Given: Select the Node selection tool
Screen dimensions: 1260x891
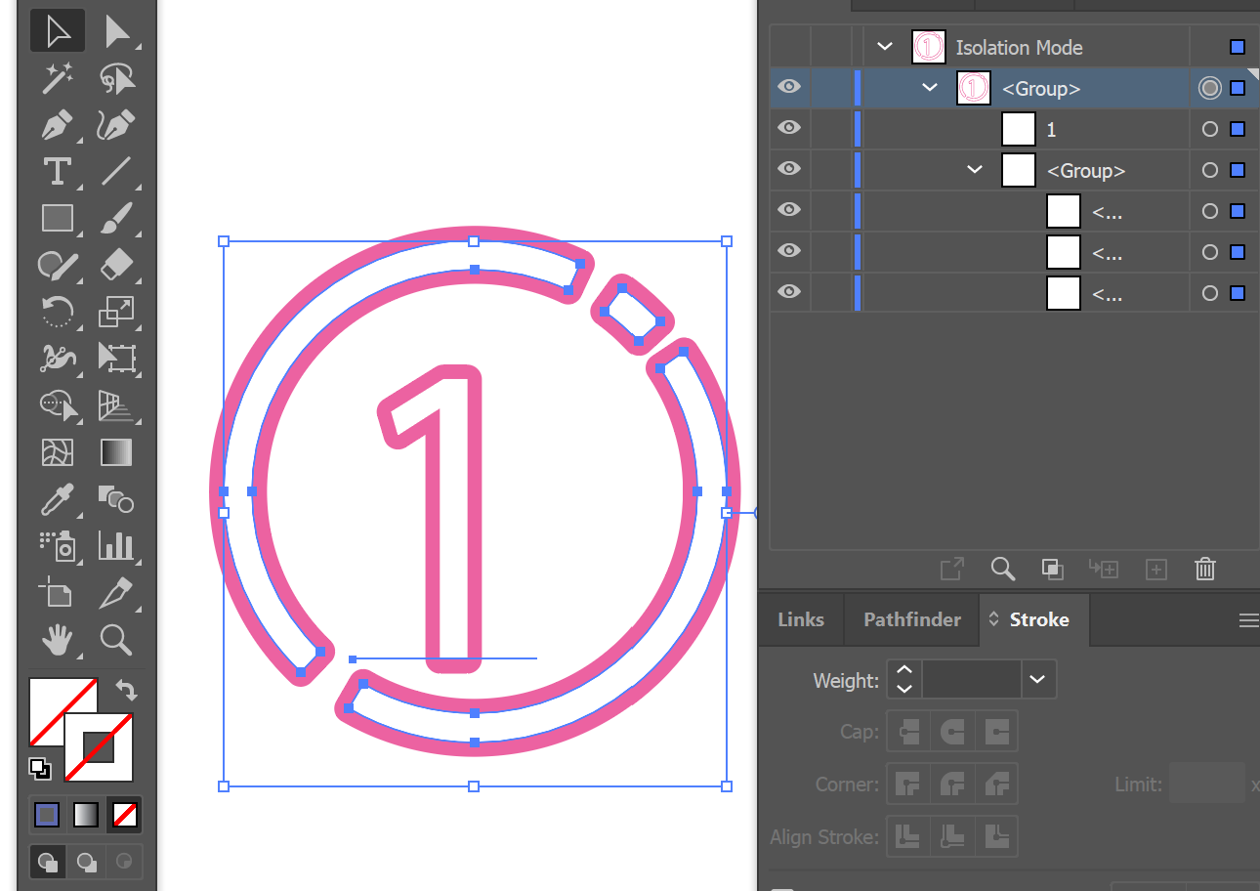Looking at the screenshot, I should click(116, 30).
